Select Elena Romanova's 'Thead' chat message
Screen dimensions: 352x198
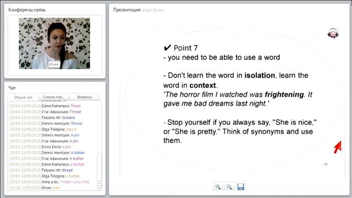click(x=45, y=106)
